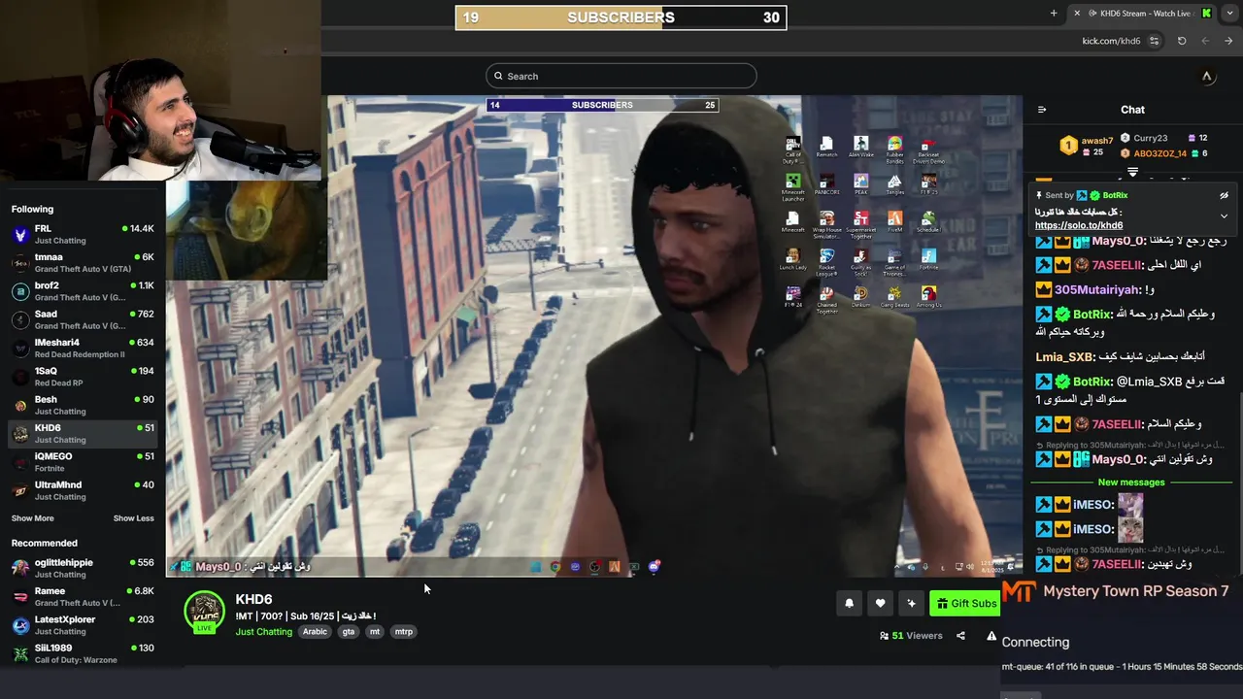Click the notification bell for KHD6
The height and width of the screenshot is (699, 1243).
click(849, 603)
